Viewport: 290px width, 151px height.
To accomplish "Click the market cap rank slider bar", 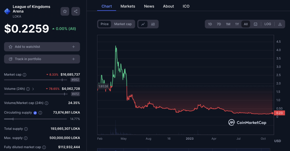I will tap(35, 80).
